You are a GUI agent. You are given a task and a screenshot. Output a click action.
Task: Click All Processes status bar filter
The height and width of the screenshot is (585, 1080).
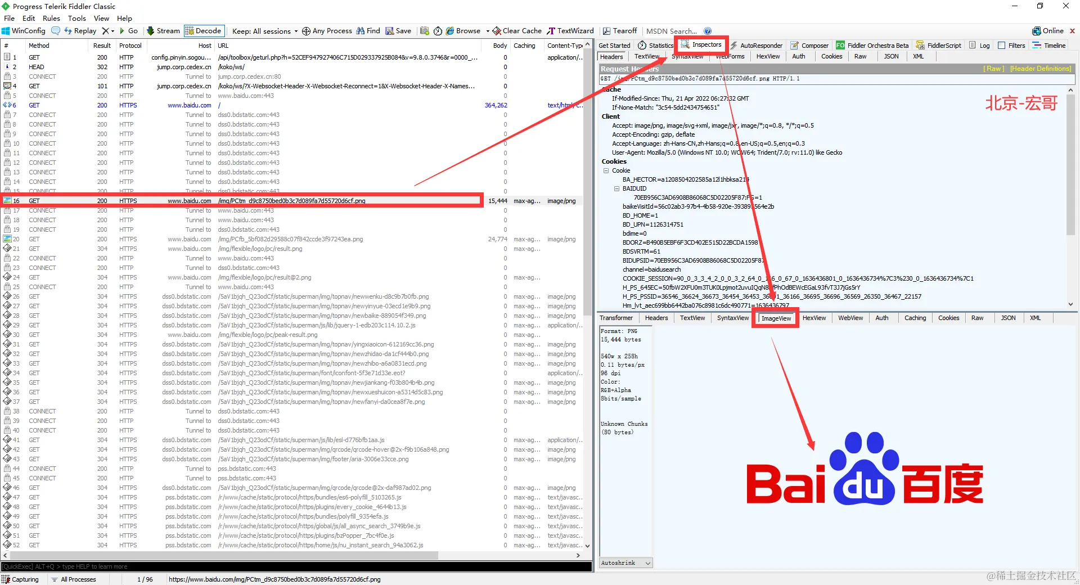[x=73, y=579]
